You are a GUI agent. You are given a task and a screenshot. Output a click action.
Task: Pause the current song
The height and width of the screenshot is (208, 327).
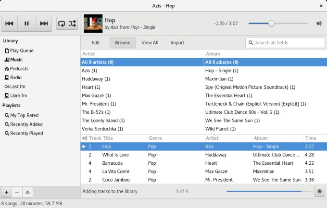[x=27, y=23]
